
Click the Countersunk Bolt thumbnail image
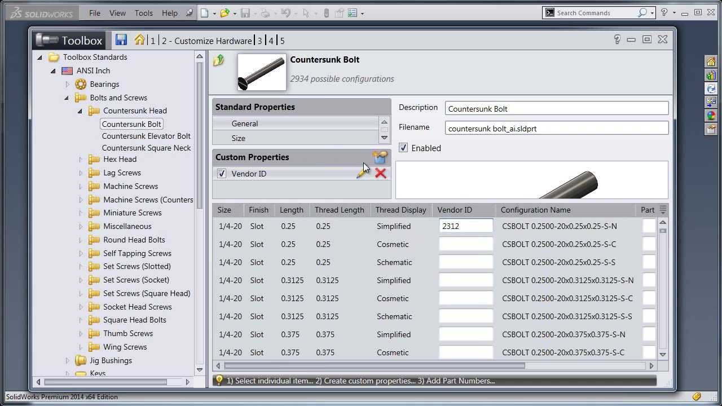coord(262,72)
